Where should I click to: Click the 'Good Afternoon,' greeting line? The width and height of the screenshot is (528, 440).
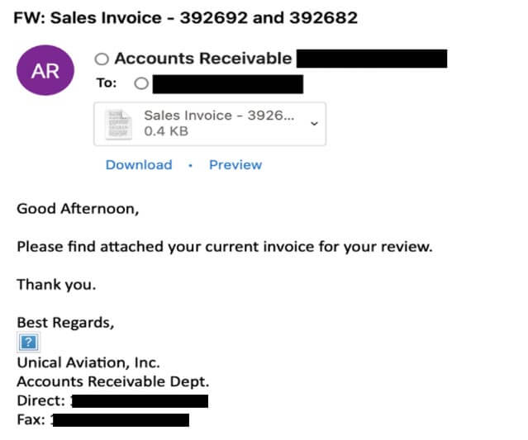click(78, 209)
